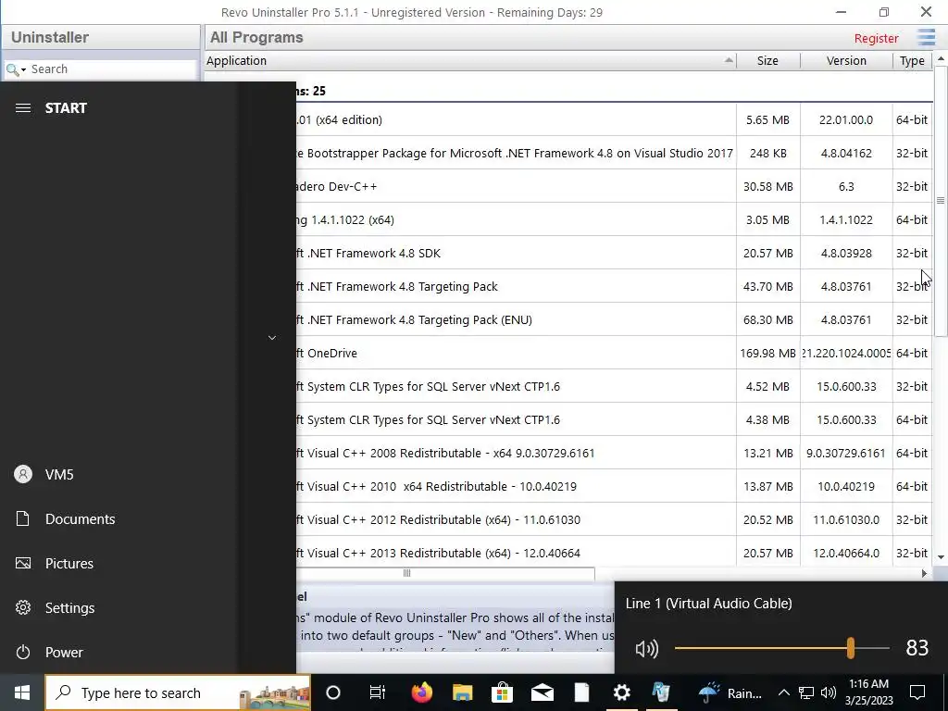Sort programs by the Version column
The height and width of the screenshot is (711, 948).
point(846,60)
